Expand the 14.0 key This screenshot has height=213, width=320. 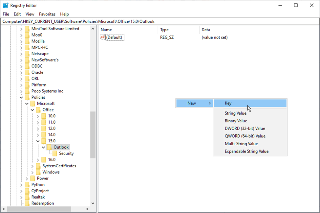tap(38, 135)
